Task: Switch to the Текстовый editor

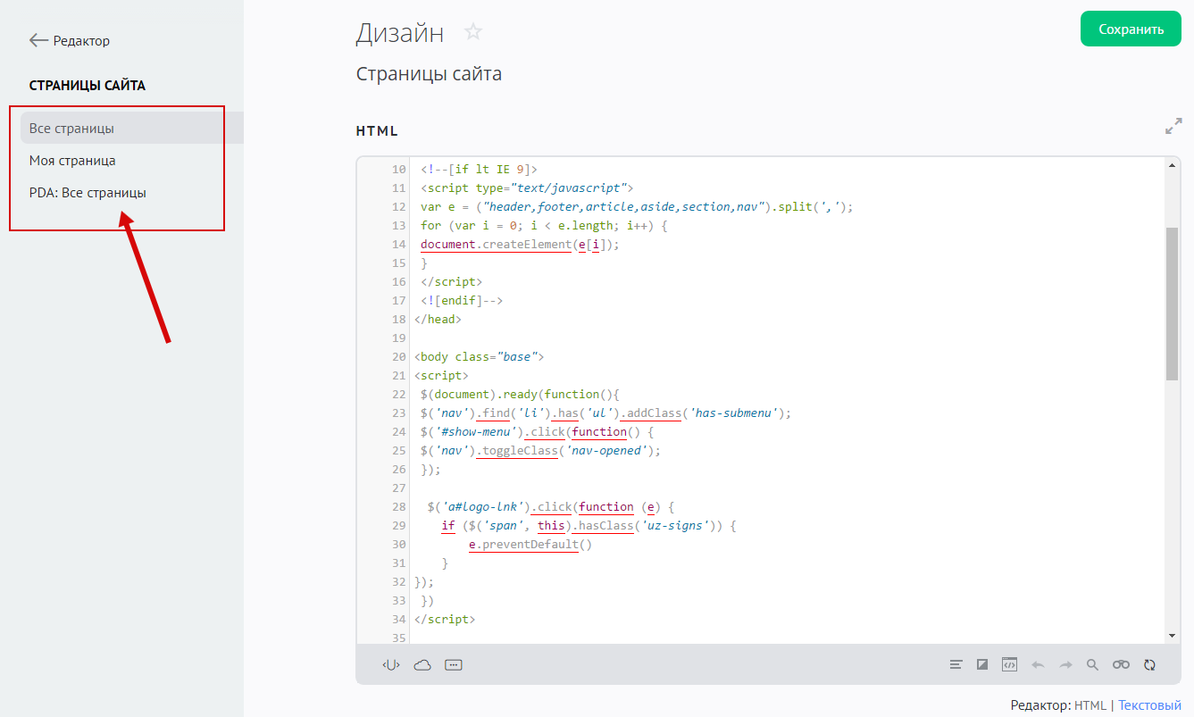Action: tap(1149, 705)
